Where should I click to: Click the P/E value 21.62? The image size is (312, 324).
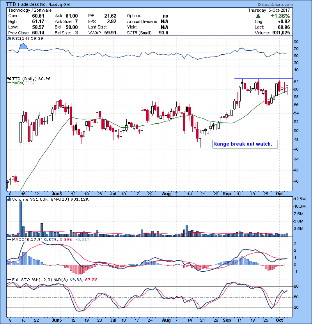(110, 16)
